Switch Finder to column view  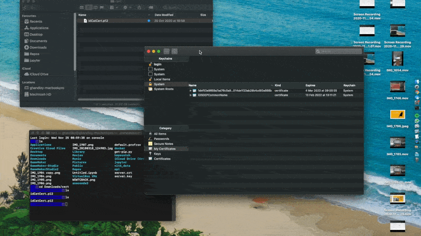pyautogui.click(x=95, y=7)
